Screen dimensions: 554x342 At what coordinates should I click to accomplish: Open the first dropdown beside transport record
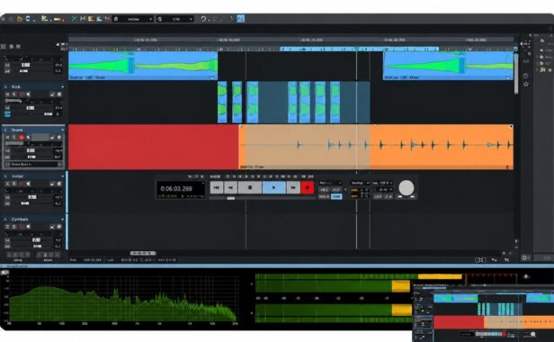click(330, 183)
